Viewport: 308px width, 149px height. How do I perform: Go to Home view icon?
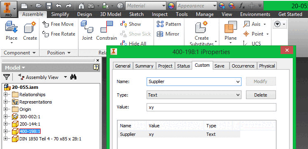pyautogui.click(x=81, y=6)
